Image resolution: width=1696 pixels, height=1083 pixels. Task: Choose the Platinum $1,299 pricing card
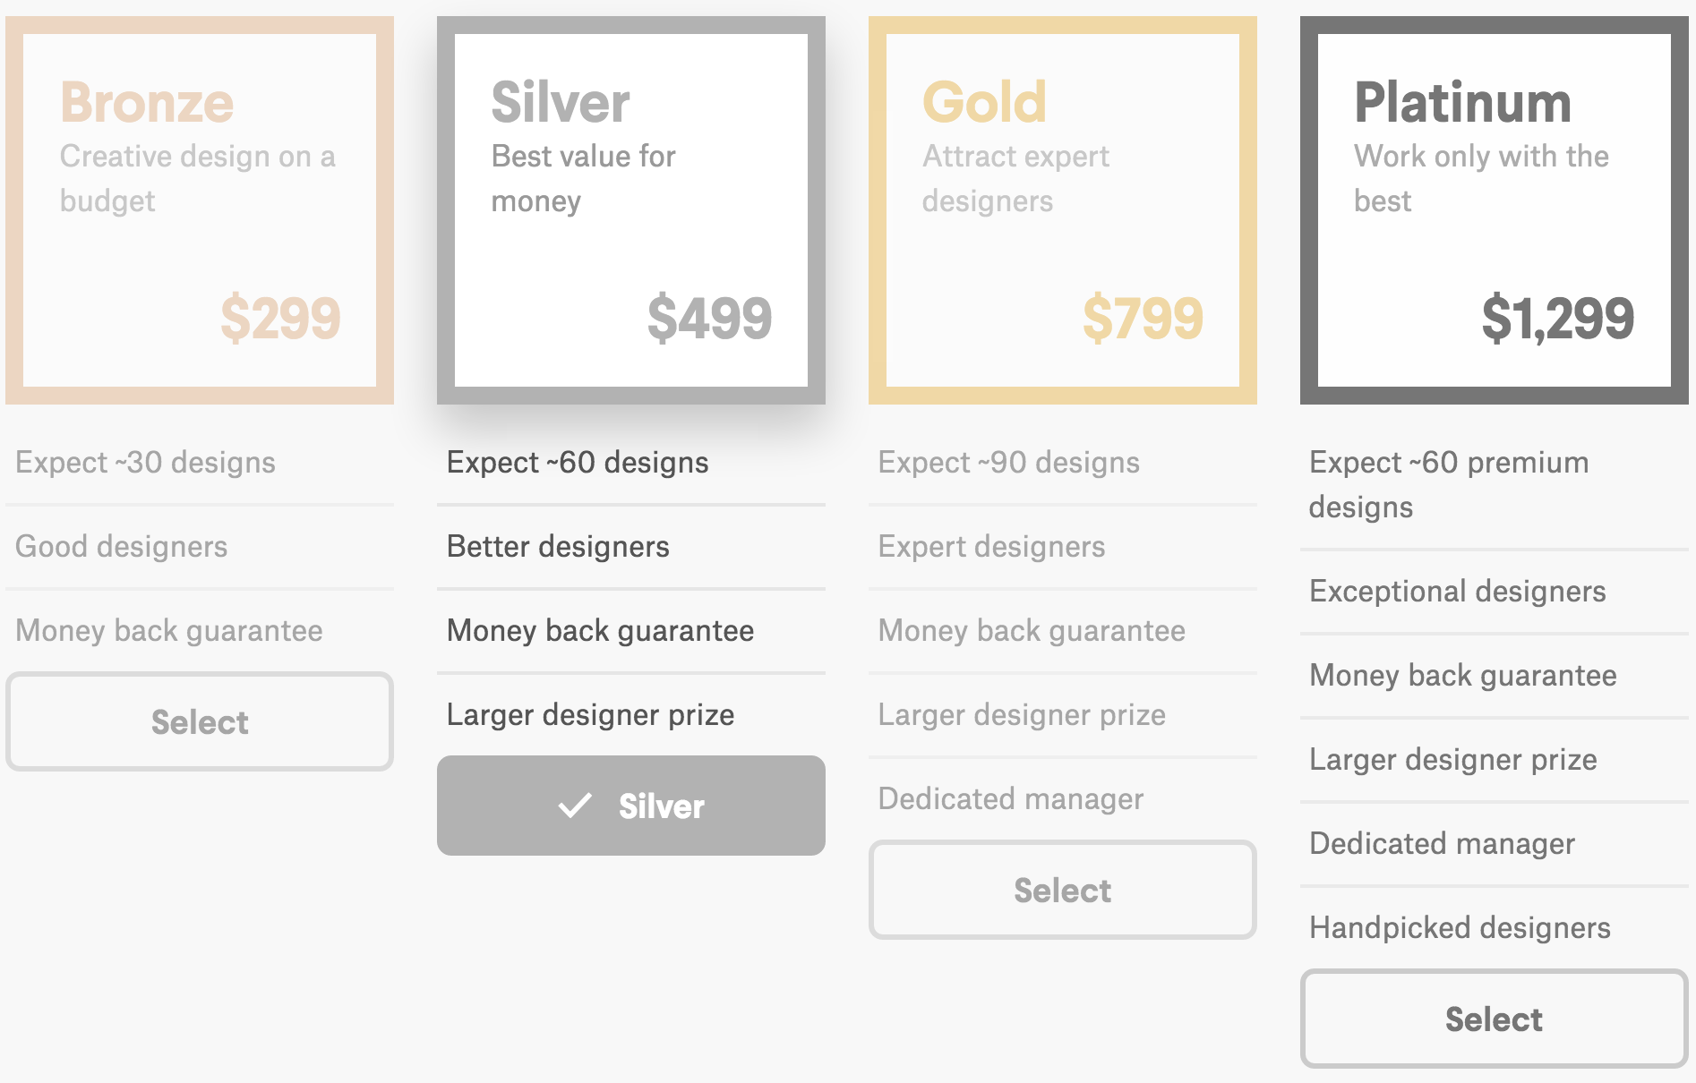[1495, 210]
